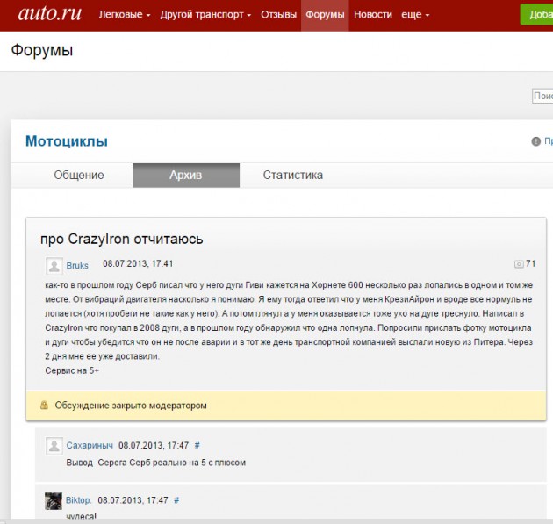
Task: Click the # permalink on Сахариныч's reply
Action: click(197, 446)
